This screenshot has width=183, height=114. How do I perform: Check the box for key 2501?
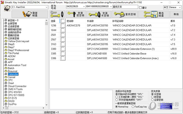[x=63, y=35]
